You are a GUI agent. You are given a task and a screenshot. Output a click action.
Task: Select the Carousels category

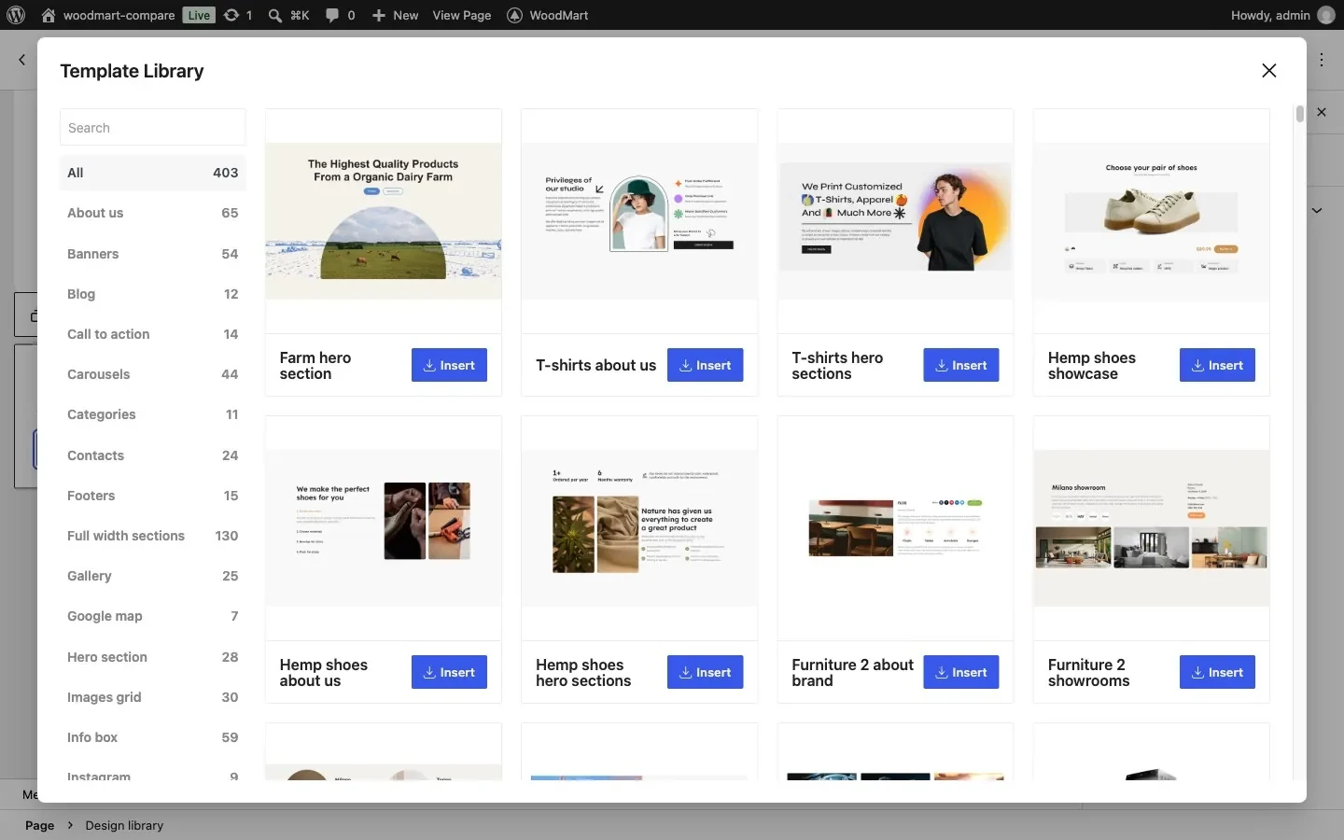click(x=152, y=374)
